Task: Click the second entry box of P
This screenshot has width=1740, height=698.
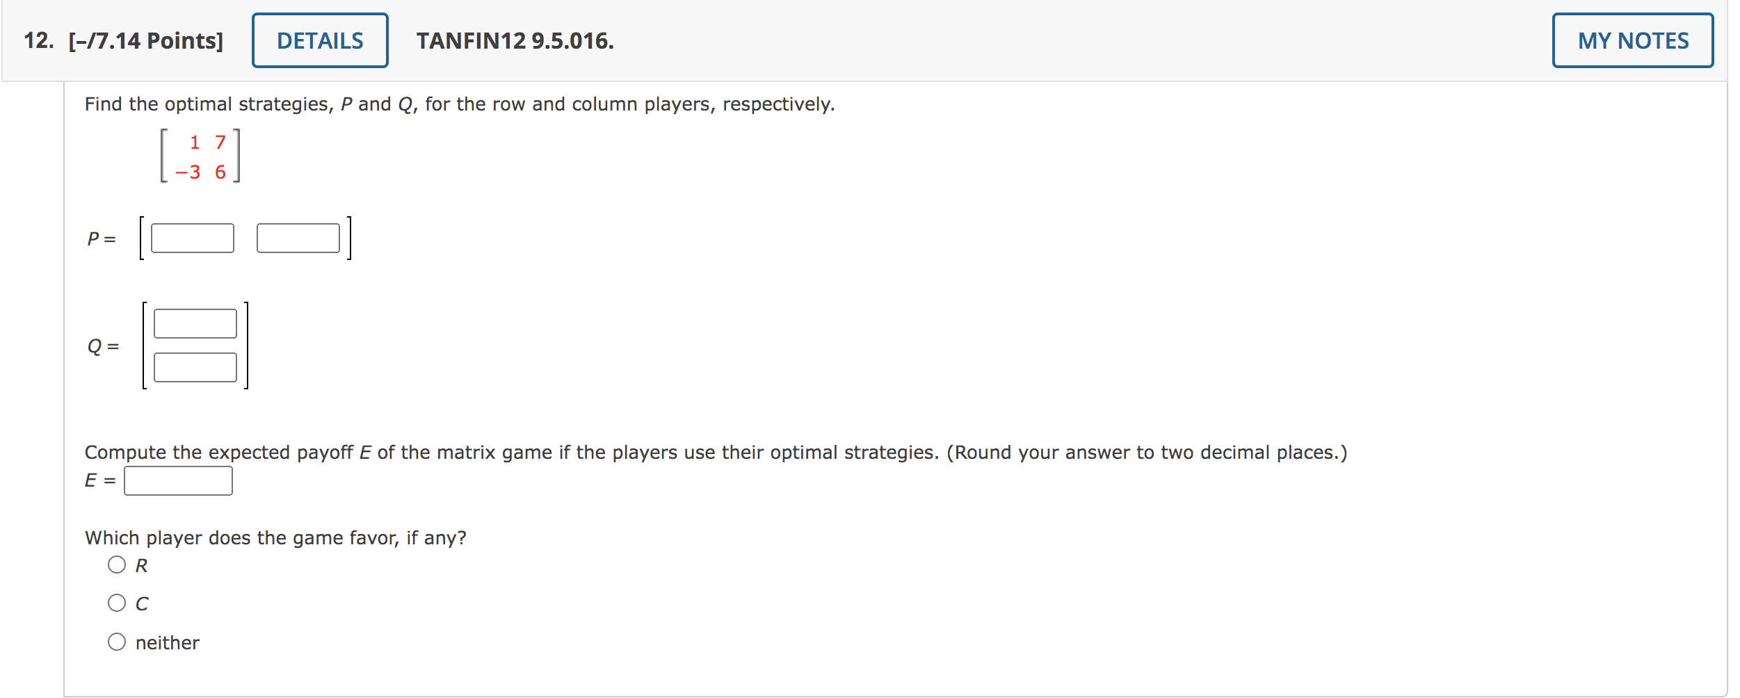Action: [x=297, y=237]
